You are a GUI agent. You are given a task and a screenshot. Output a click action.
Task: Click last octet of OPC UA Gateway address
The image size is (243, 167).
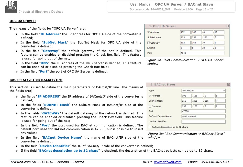coord(219,43)
